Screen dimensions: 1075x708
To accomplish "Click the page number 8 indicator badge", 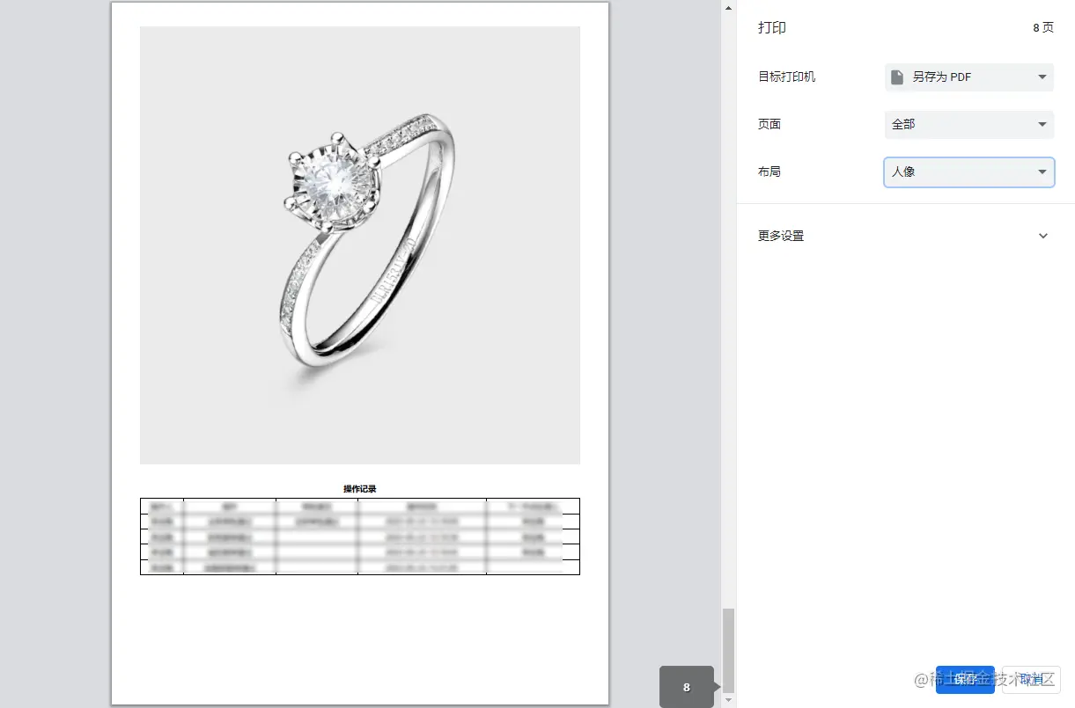I will (x=687, y=687).
